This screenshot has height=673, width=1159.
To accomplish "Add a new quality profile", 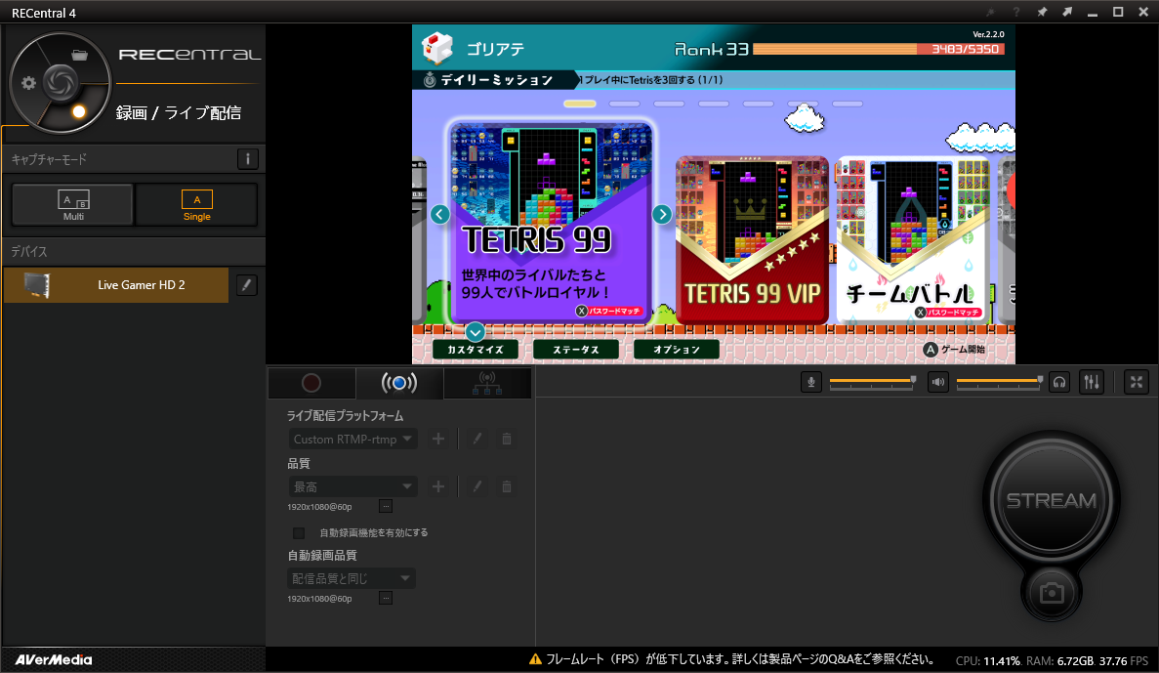I will [438, 486].
